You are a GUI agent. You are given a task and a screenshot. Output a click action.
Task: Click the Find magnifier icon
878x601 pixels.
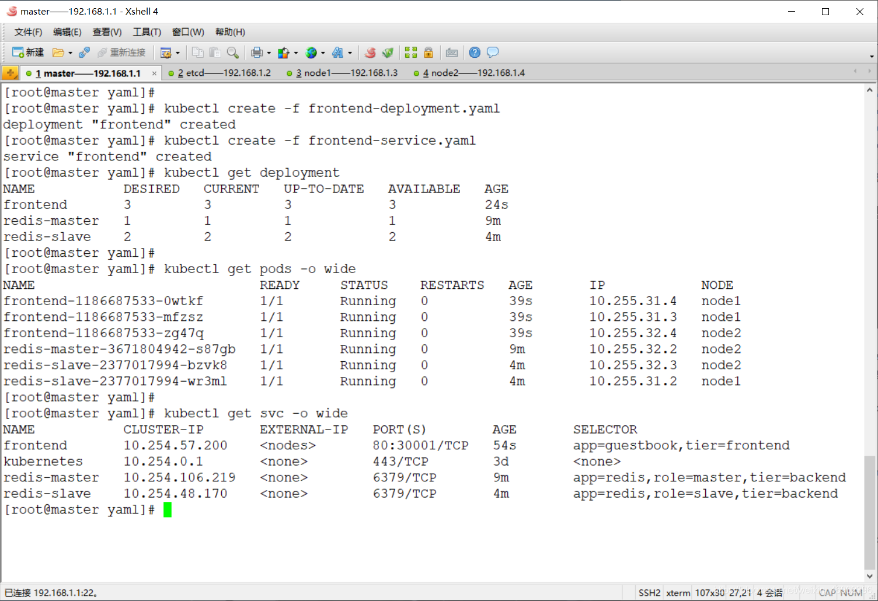[233, 53]
